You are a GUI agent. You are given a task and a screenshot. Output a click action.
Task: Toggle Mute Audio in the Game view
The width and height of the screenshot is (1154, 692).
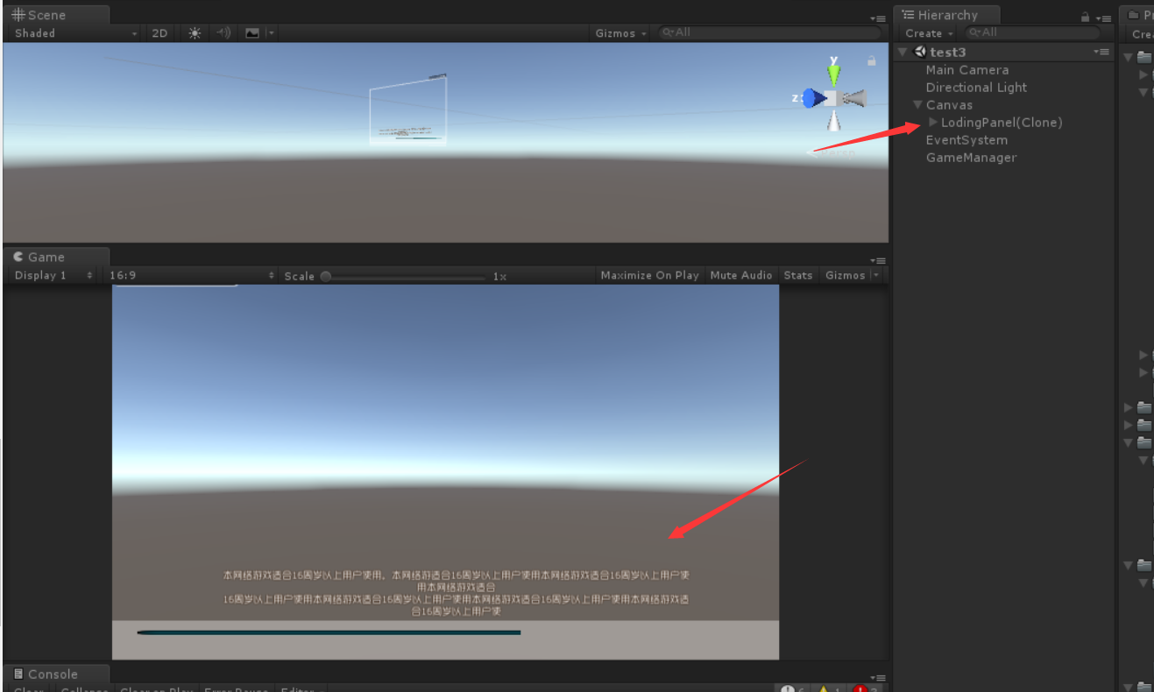741,274
